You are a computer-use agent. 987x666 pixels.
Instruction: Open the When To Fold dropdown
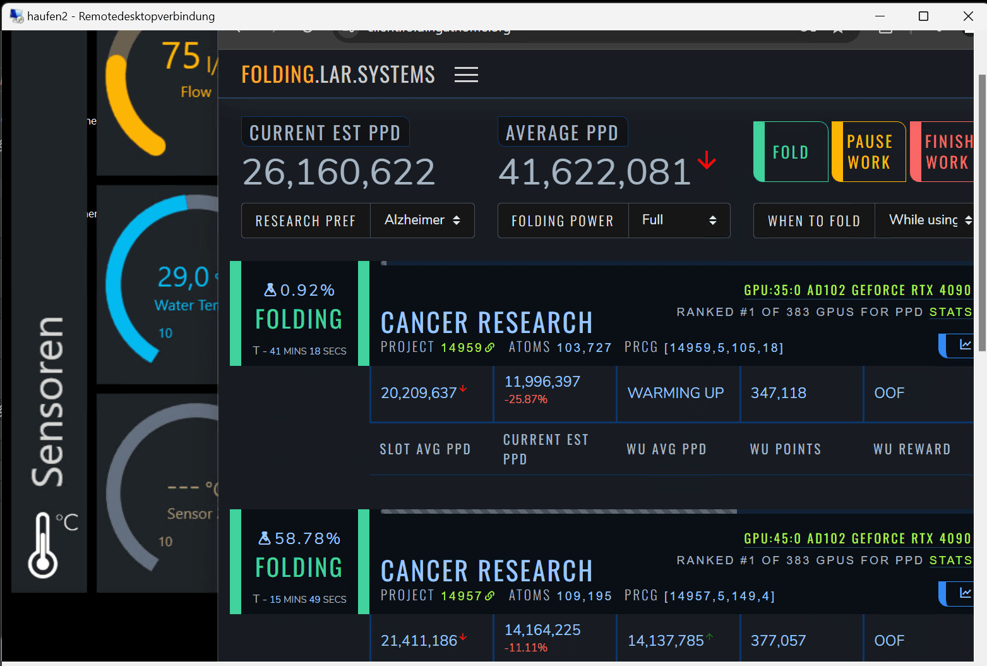[924, 220]
